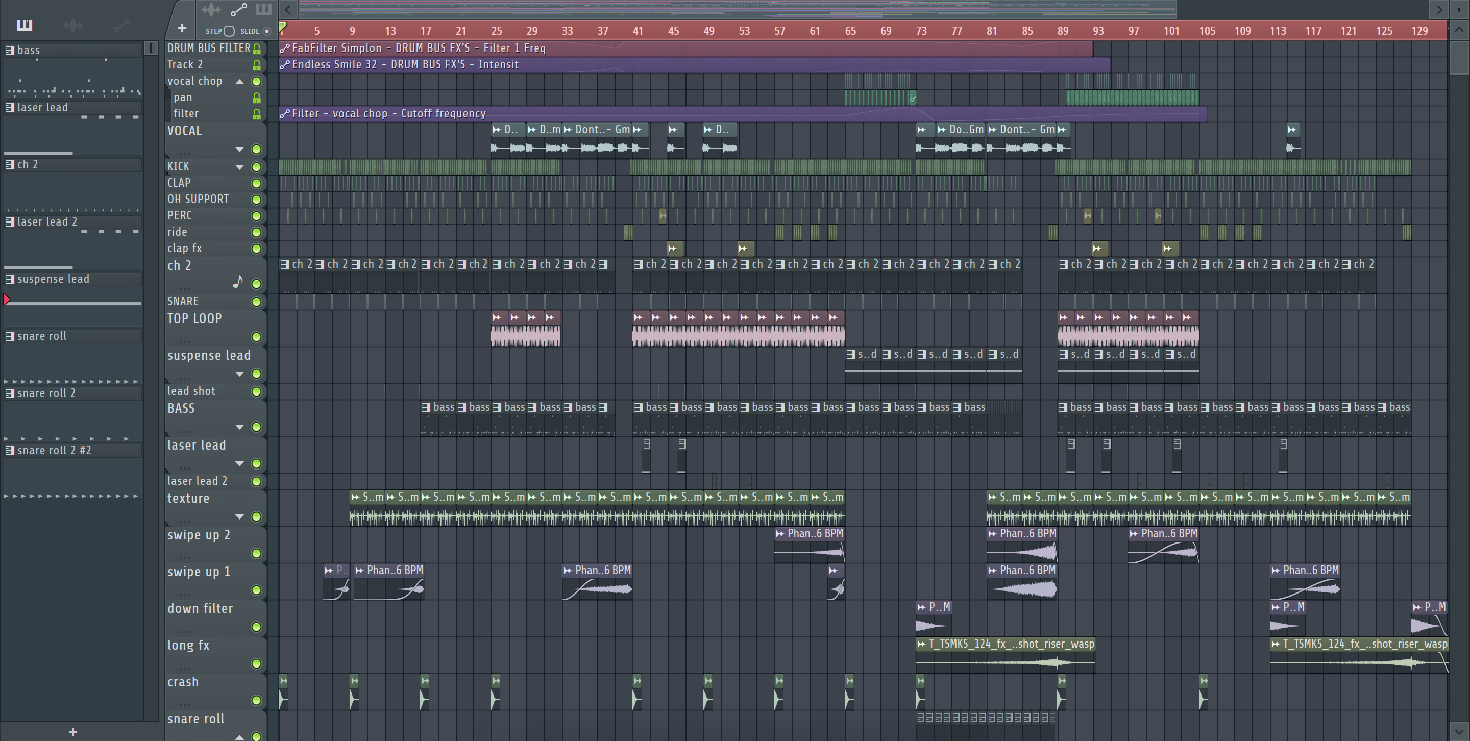Mute the ride track

(x=257, y=233)
